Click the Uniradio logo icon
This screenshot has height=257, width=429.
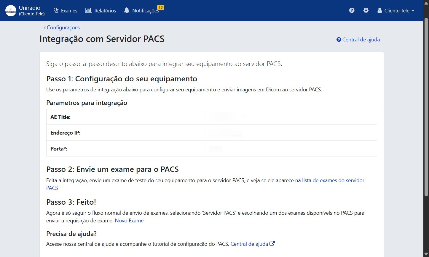tap(11, 10)
